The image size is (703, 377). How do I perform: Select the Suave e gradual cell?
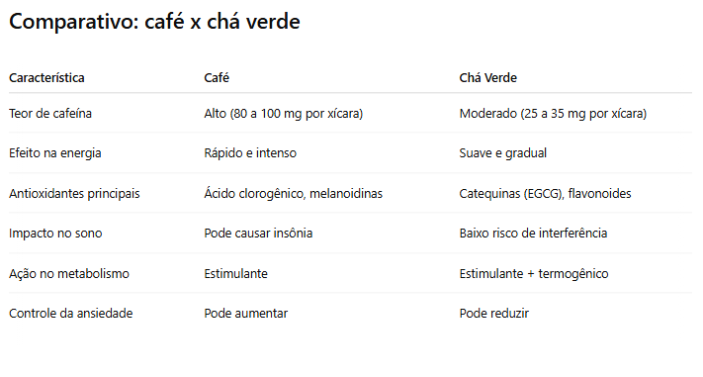[502, 153]
